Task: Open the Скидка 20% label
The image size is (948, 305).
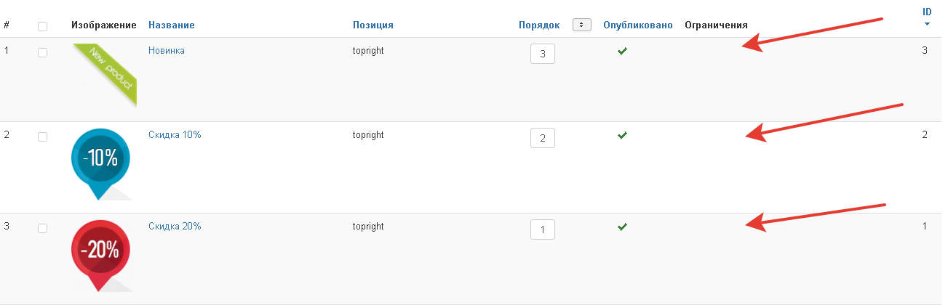Action: pos(175,227)
